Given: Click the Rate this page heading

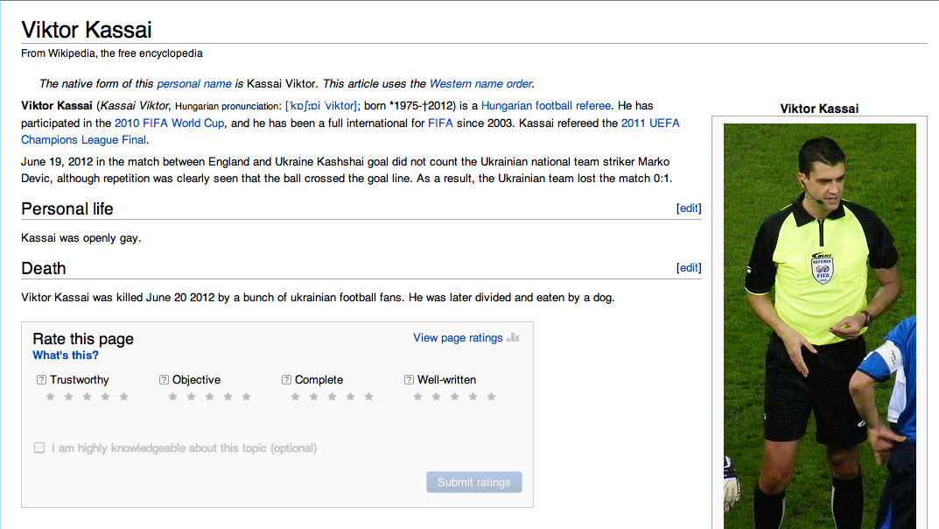Looking at the screenshot, I should click(83, 338).
